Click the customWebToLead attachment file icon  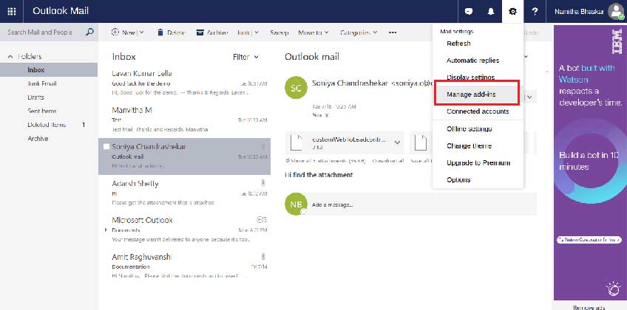point(296,142)
